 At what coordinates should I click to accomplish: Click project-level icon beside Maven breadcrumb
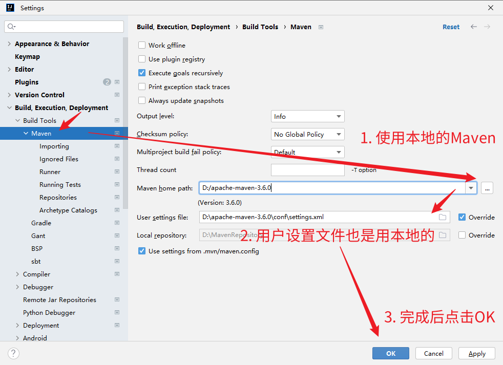(321, 27)
